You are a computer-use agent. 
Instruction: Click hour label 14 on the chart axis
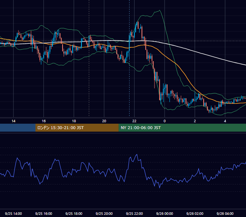[13, 121]
